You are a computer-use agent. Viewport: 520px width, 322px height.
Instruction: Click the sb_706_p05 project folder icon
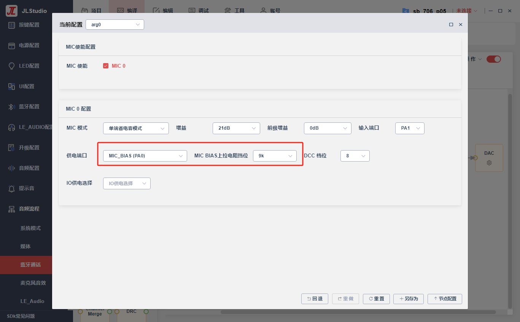[406, 11]
